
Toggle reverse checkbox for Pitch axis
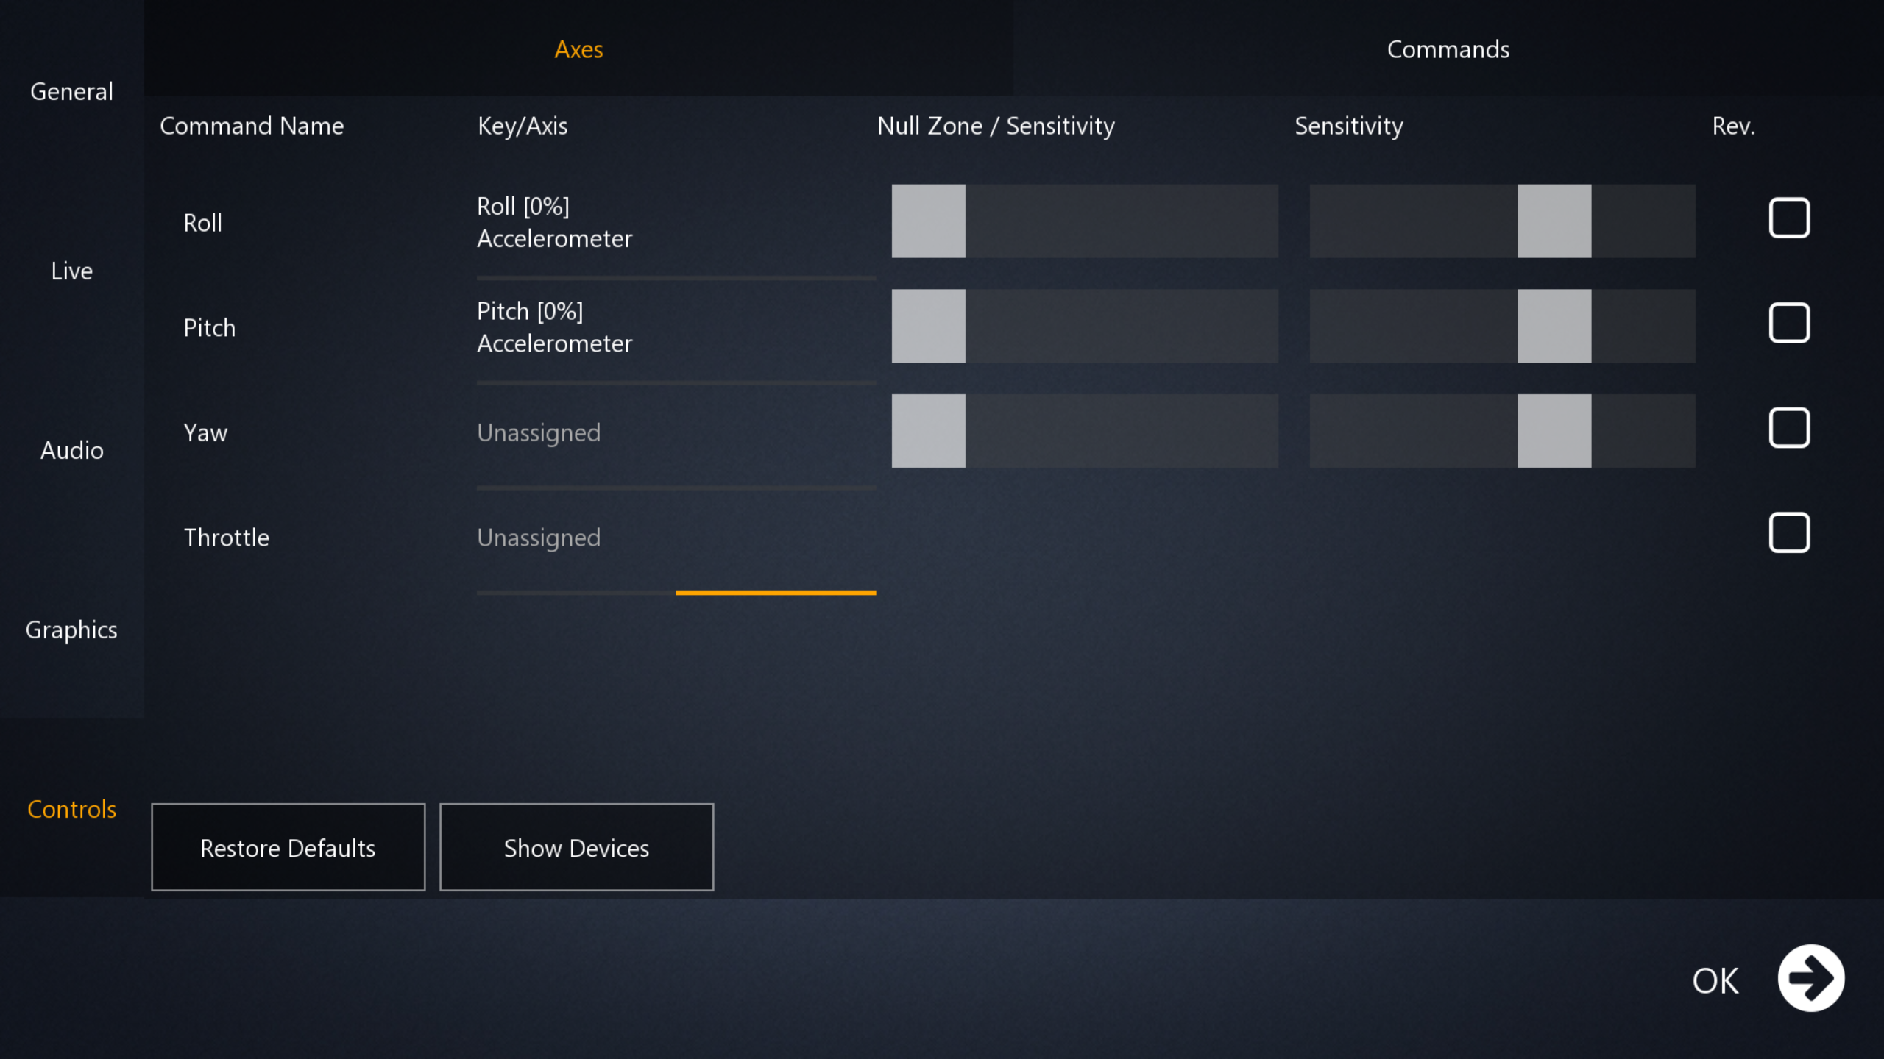coord(1789,323)
